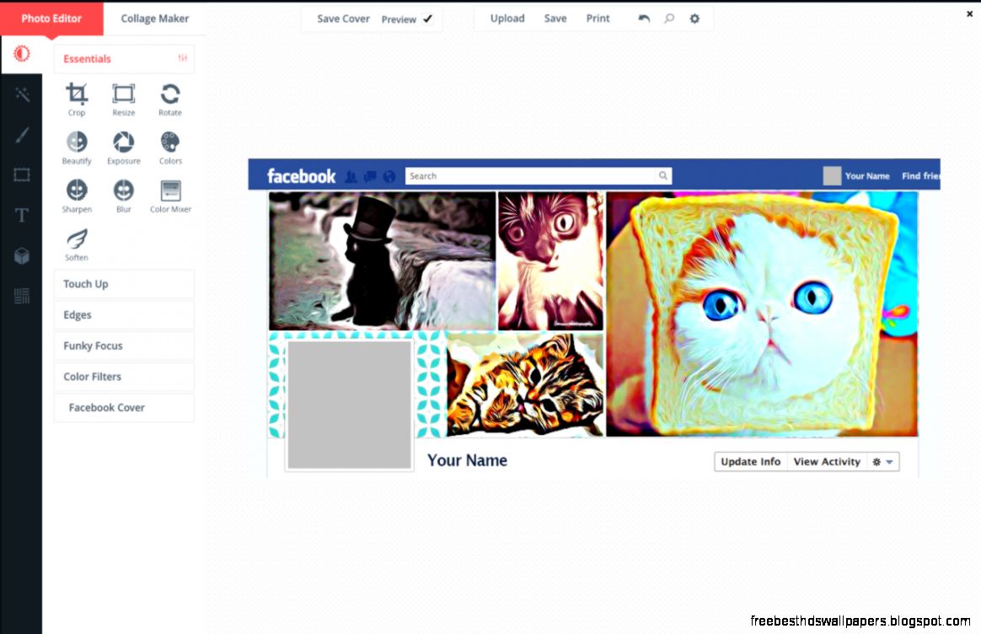
Task: Select the Blur tool
Action: click(123, 196)
